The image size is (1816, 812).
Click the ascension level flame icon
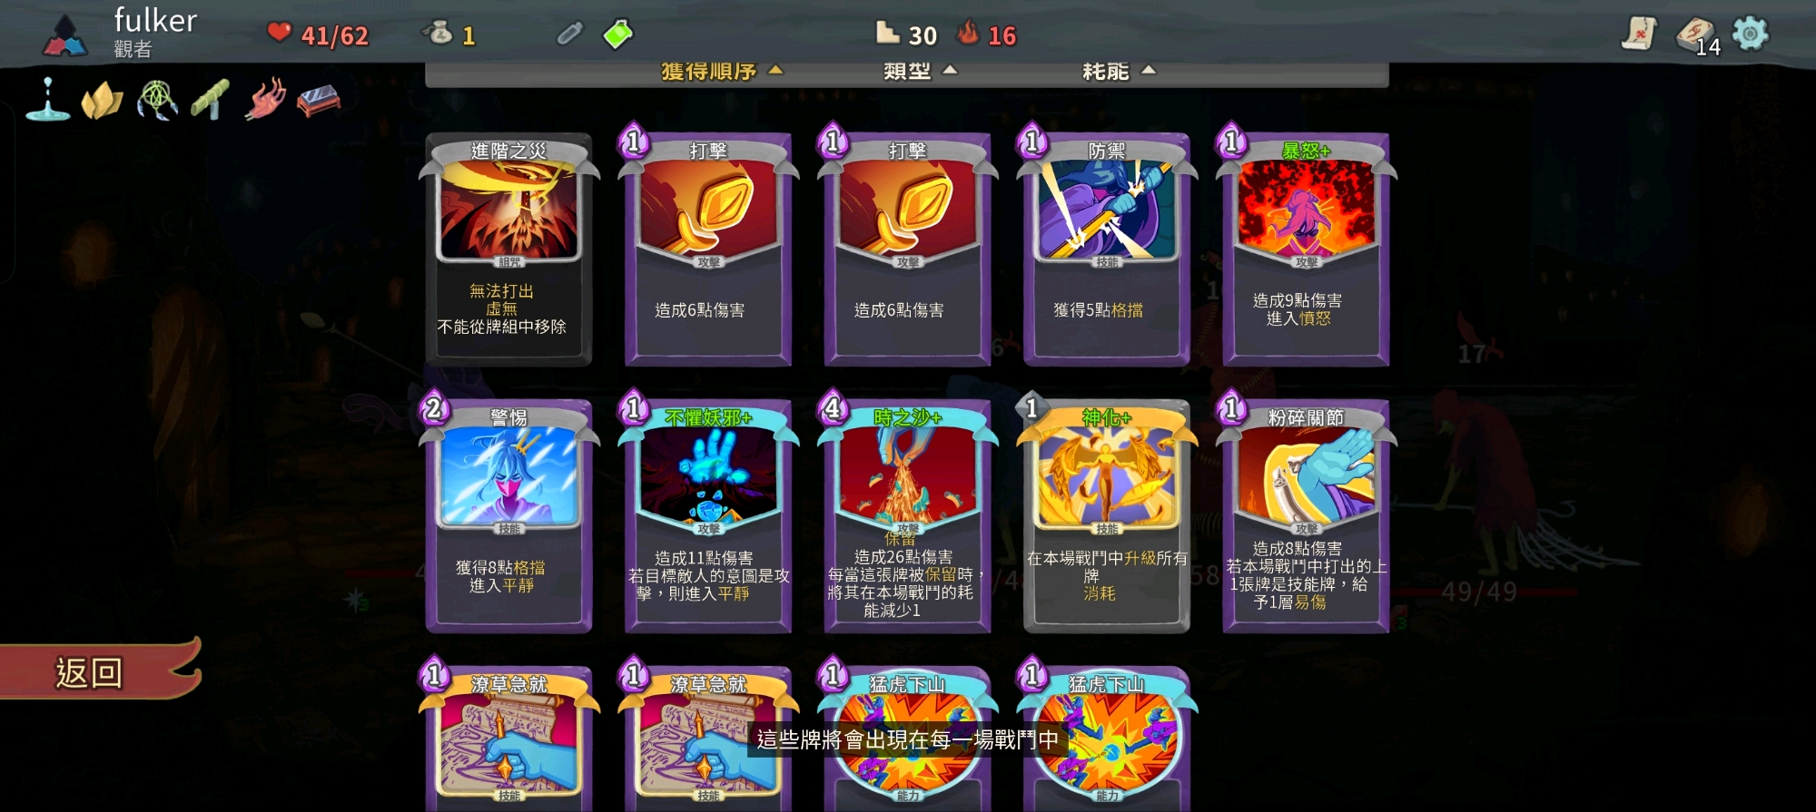pos(969,34)
